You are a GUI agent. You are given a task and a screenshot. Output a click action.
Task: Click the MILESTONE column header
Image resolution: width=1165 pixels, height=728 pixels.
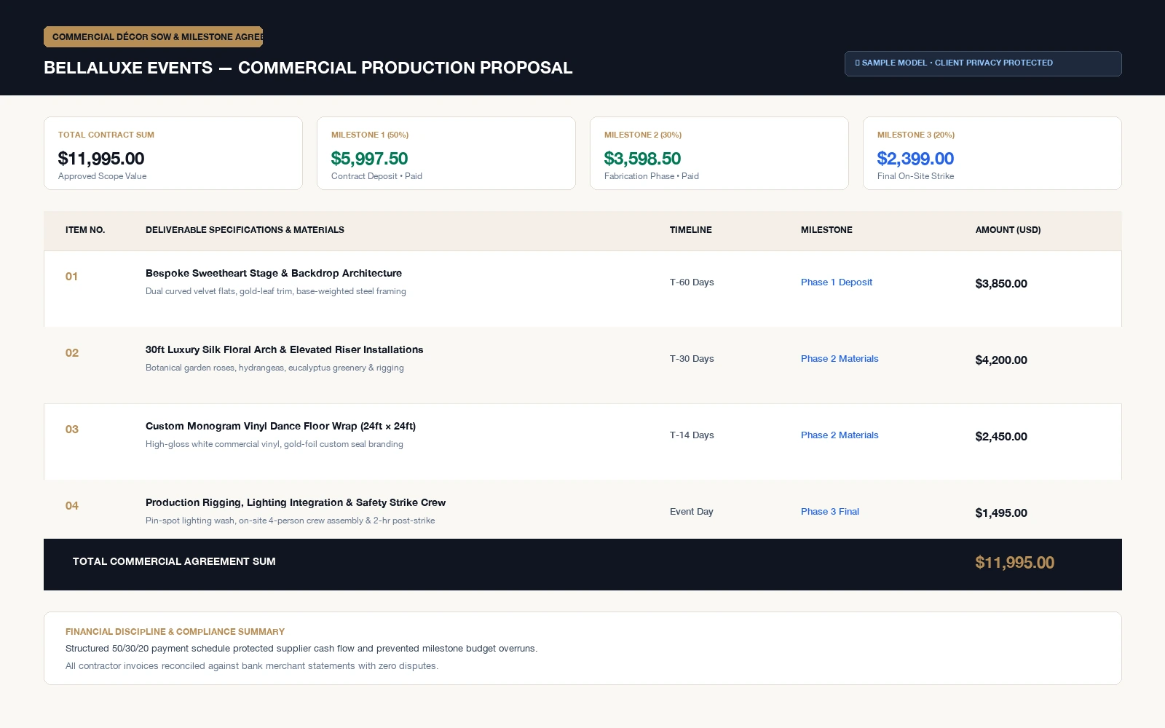tap(826, 230)
